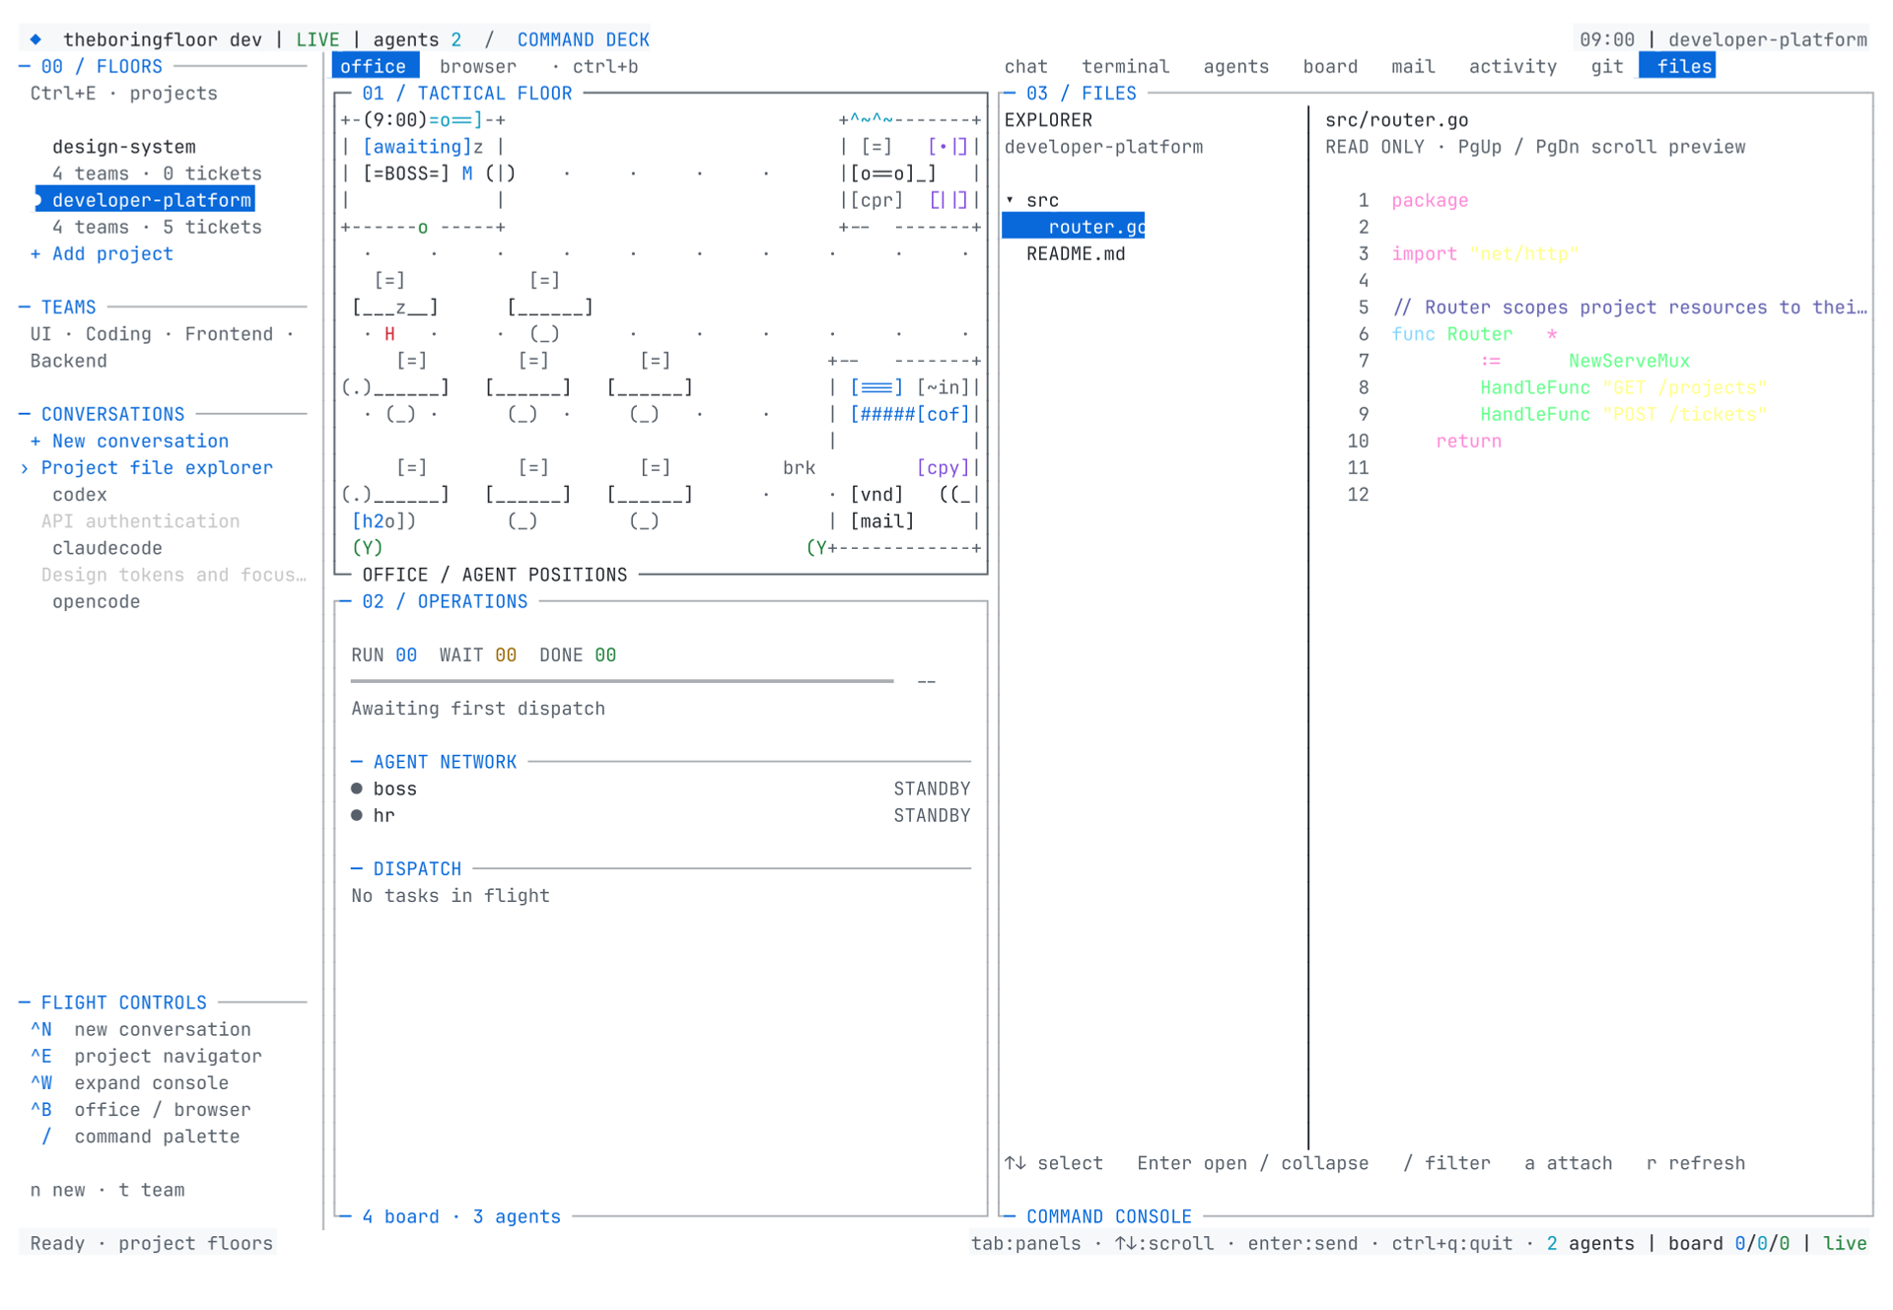1893x1310 pixels.
Task: Click the [cpr] icon on the floor
Action: point(876,200)
